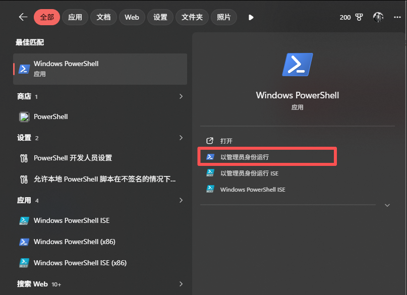
Task: Click the Windows PowerShell (x86) icon
Action: [24, 242]
